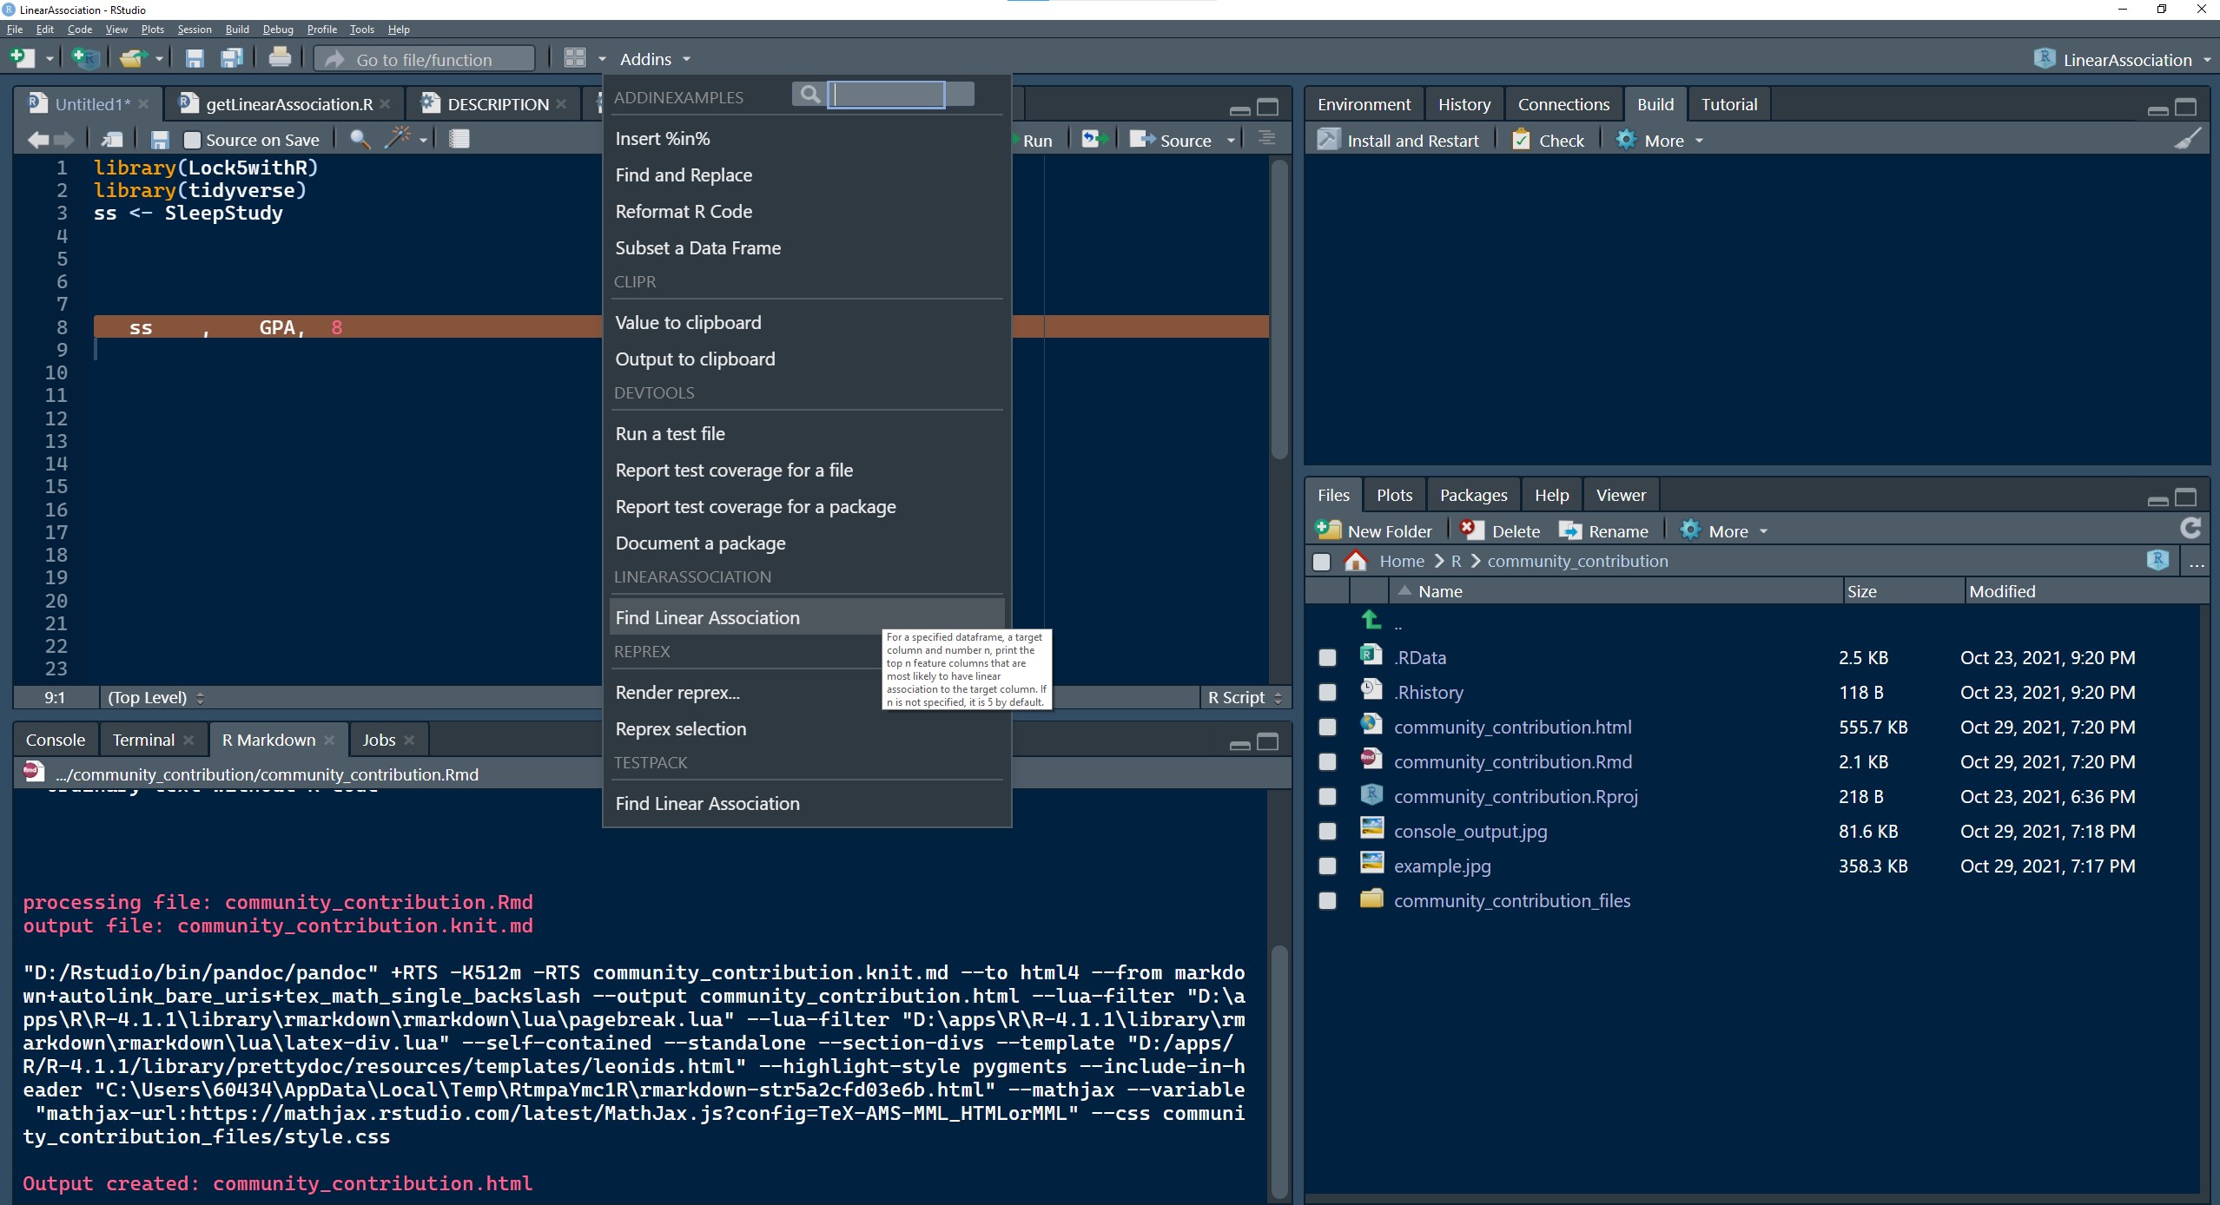The height and width of the screenshot is (1205, 2220).
Task: Click the Go to file/function field
Action: [425, 59]
